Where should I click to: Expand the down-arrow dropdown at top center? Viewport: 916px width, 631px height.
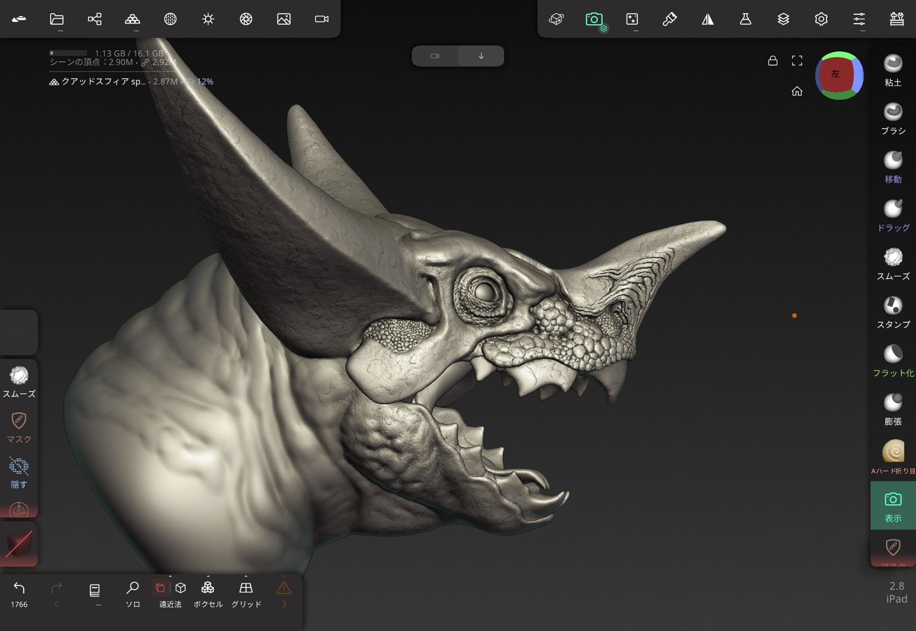481,56
